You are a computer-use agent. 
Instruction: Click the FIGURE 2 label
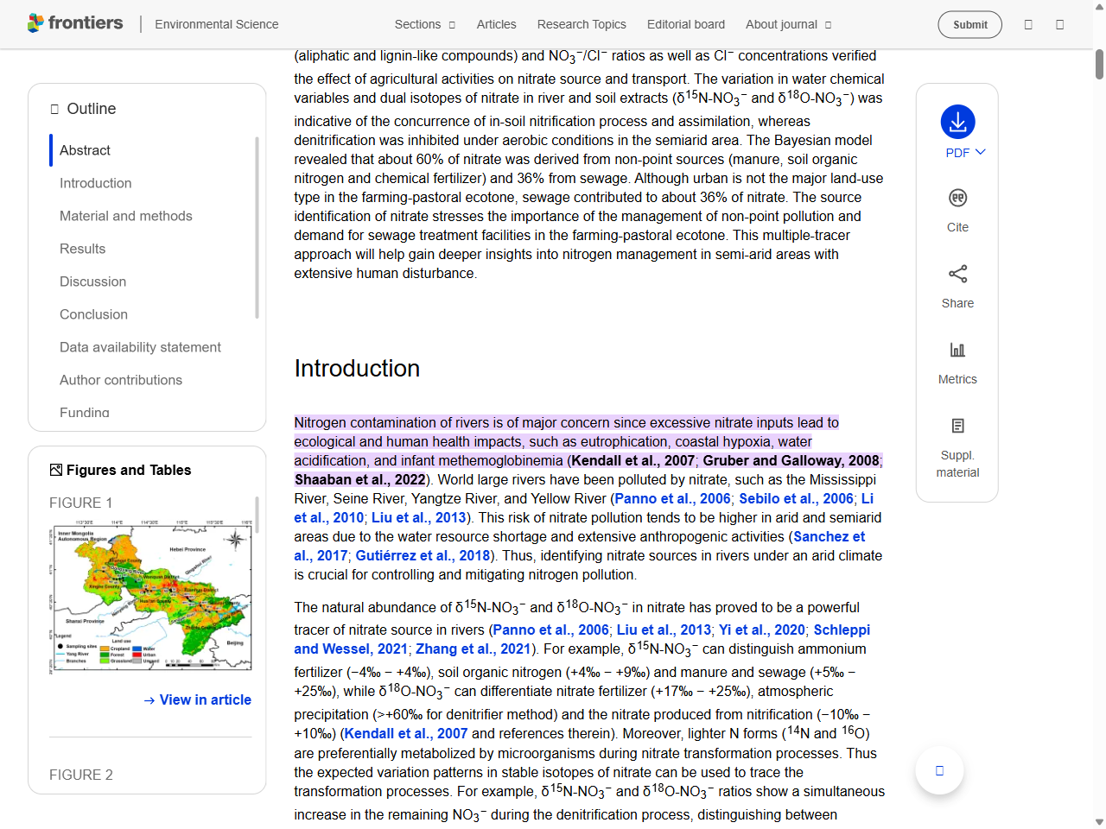[x=80, y=775]
